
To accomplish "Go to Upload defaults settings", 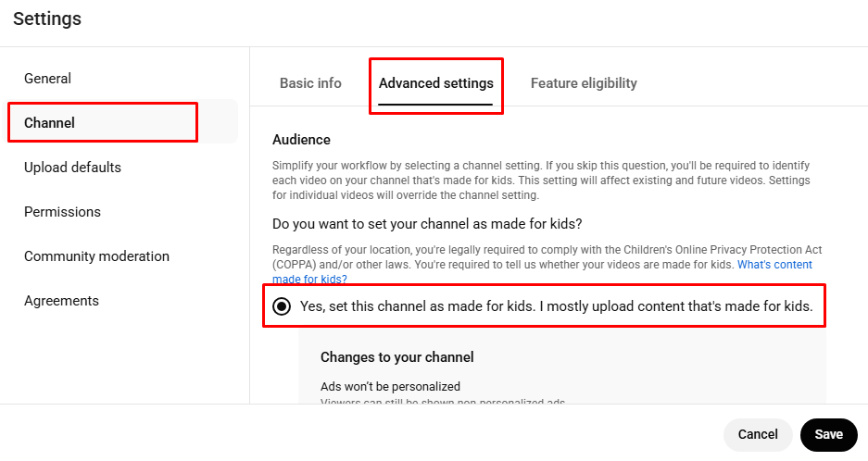I will tap(72, 168).
